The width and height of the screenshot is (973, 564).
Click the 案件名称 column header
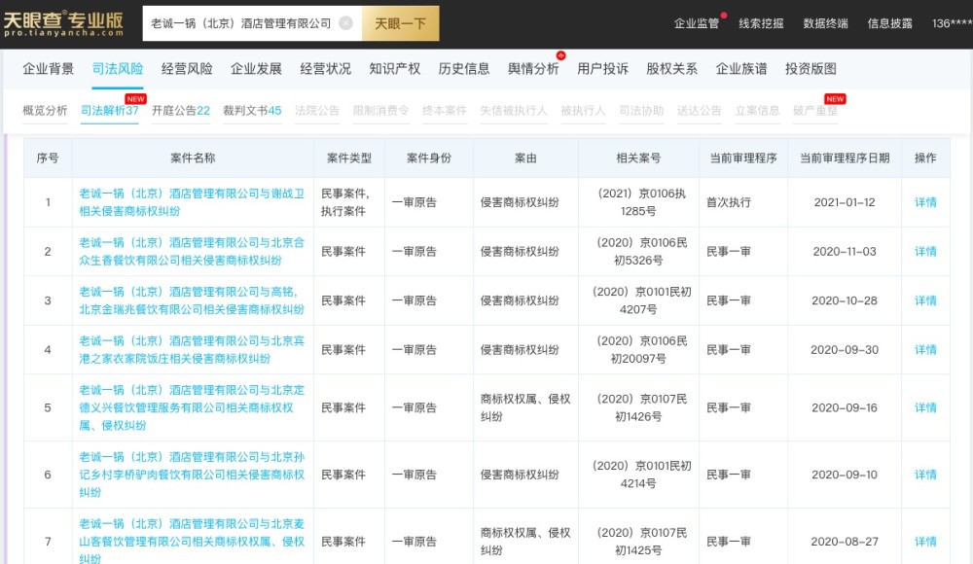193,159
